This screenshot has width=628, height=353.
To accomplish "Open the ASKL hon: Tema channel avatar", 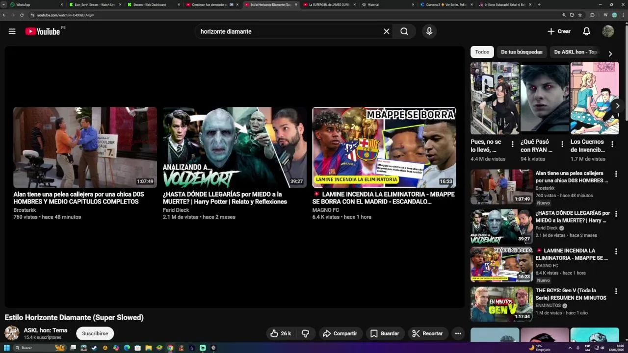I will [x=12, y=333].
